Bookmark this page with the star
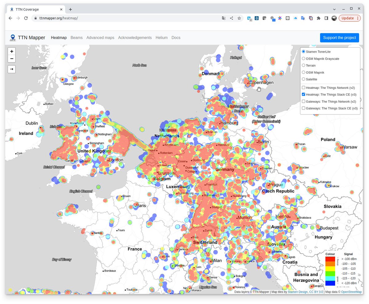 [239, 18]
